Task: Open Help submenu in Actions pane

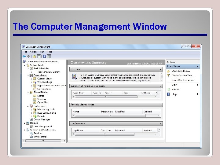Action: tap(183, 94)
